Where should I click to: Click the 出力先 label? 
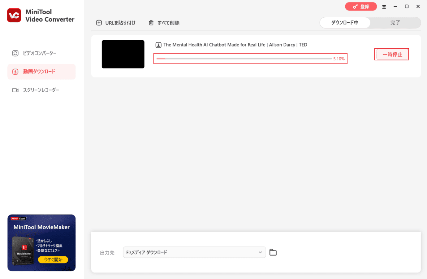pyautogui.click(x=107, y=253)
